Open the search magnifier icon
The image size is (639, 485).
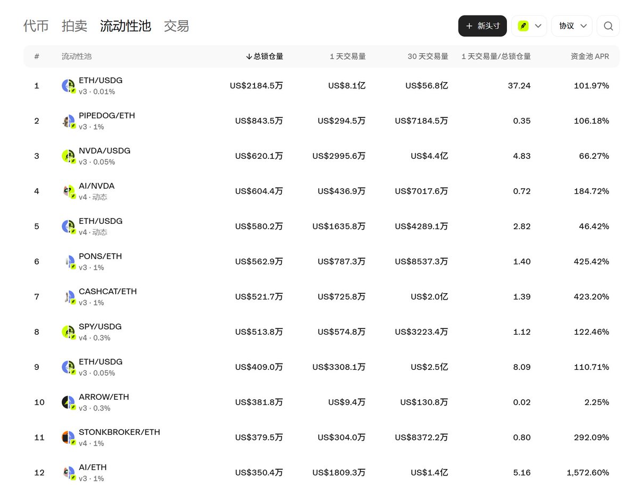point(608,26)
